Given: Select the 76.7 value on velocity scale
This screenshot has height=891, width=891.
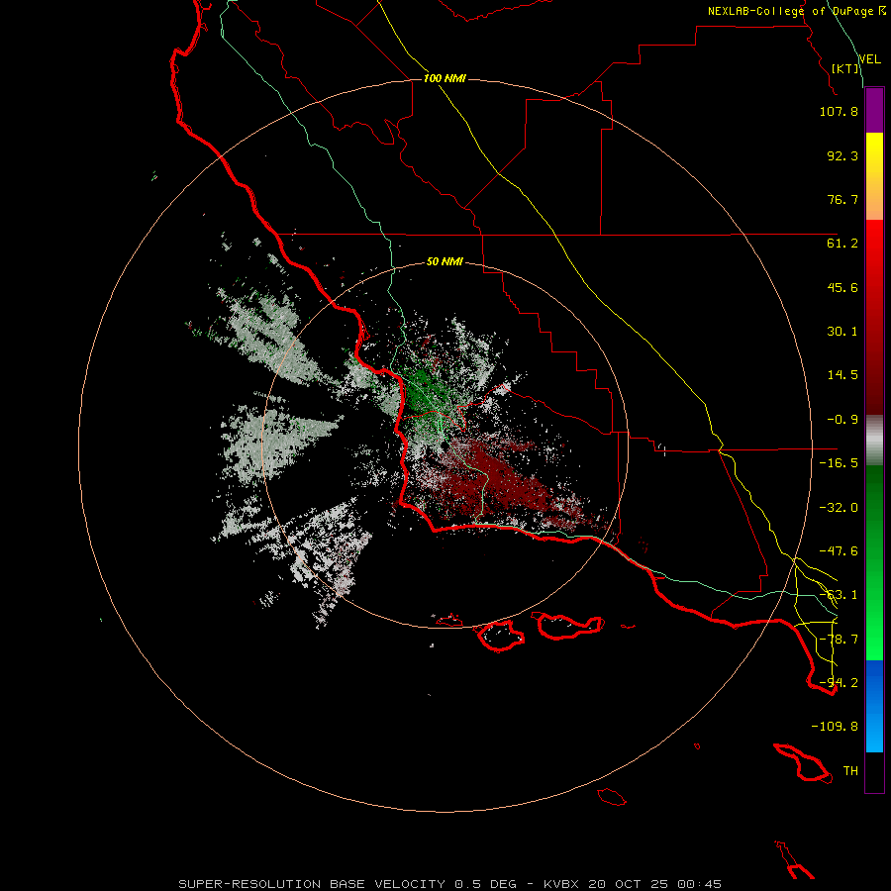Looking at the screenshot, I should pos(842,199).
